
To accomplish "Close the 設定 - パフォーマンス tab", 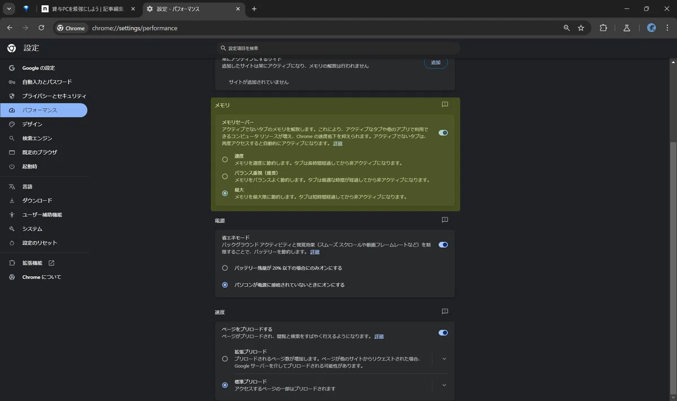I will (x=238, y=9).
